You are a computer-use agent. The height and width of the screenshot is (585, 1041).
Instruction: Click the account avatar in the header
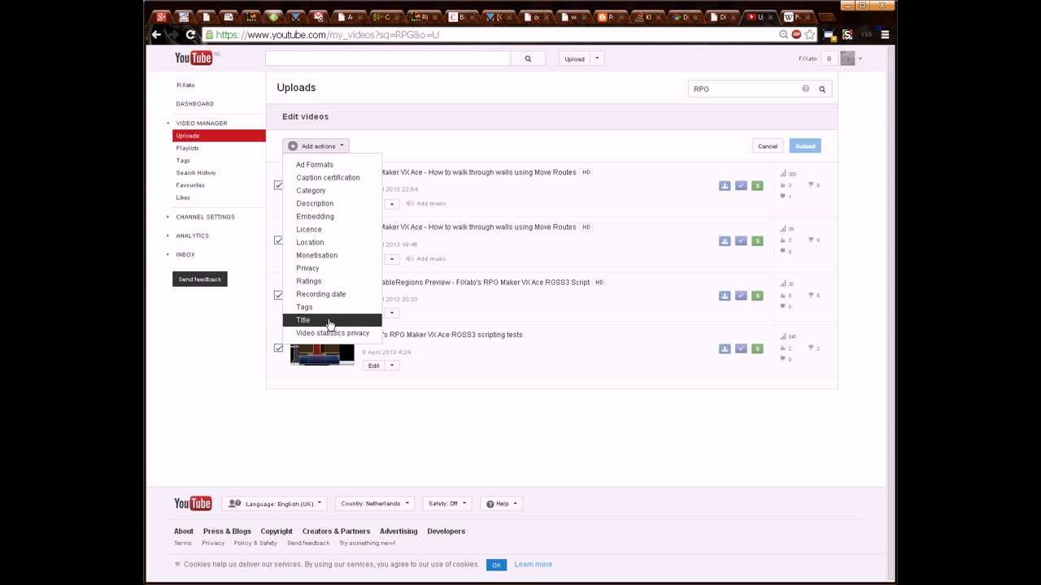[847, 58]
